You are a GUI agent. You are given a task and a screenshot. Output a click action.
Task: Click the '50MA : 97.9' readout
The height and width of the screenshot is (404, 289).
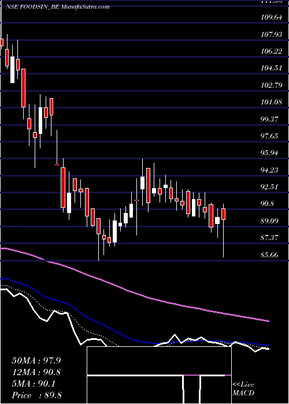(x=36, y=361)
